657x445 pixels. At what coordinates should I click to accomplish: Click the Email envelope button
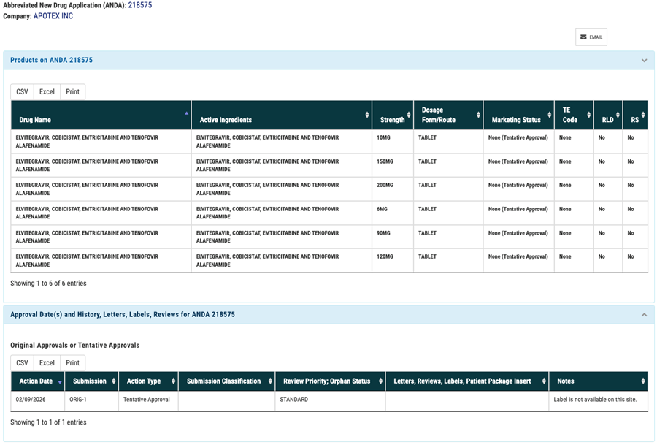coord(591,37)
